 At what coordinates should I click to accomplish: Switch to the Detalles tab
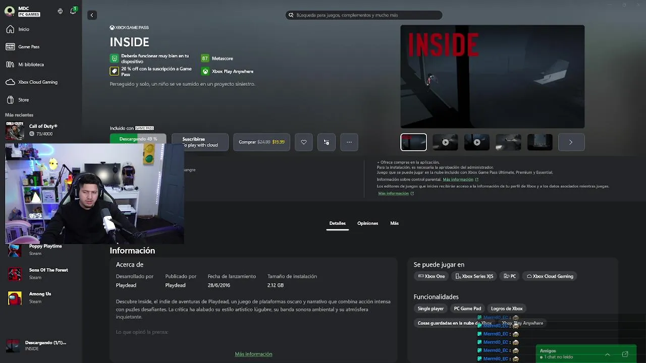point(338,223)
